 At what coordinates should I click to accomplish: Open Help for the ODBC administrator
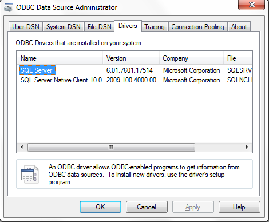239,207
